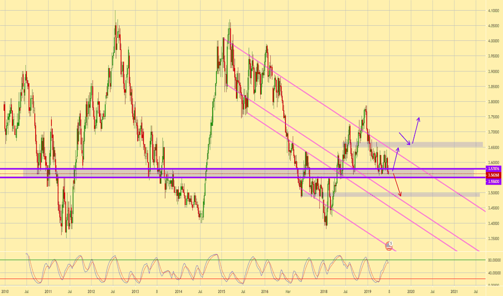This screenshot has height=296, width=503.
Task: Click the 3.95000 price axis label
Action: (x=493, y=57)
